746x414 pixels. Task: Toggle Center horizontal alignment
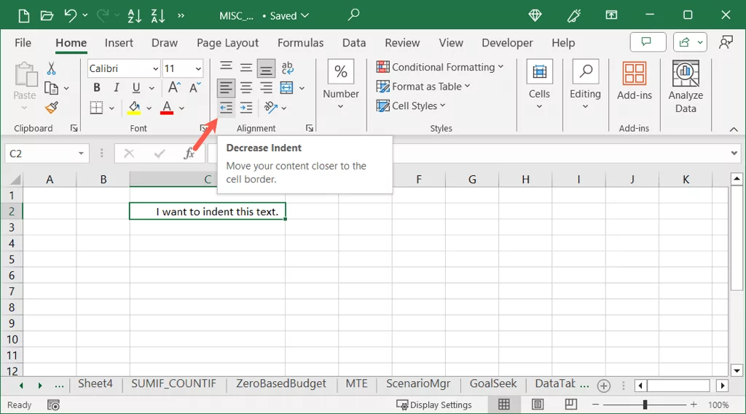point(246,88)
